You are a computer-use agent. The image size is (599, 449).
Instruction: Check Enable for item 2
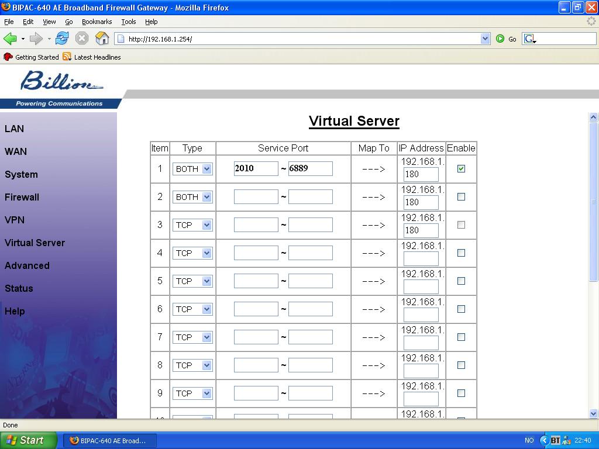tap(461, 196)
